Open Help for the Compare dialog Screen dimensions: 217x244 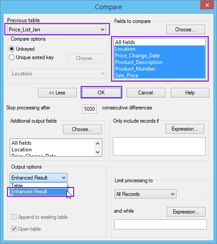190,93
